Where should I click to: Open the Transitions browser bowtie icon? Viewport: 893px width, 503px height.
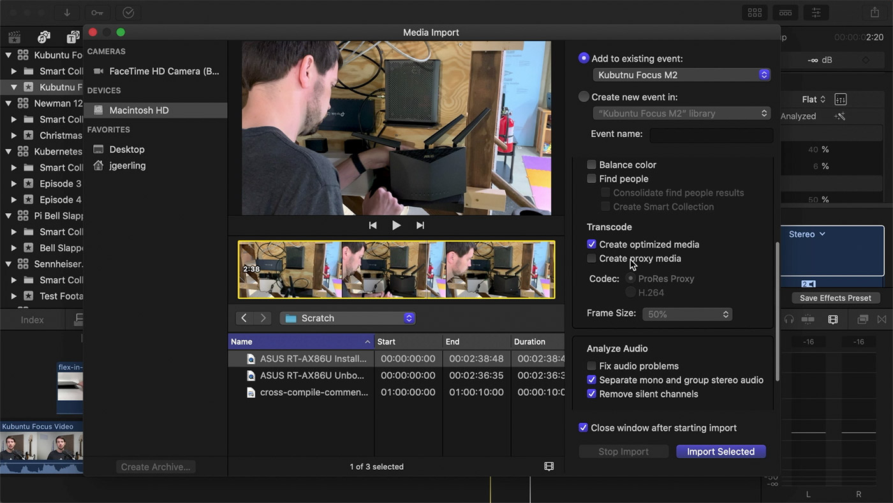882,319
